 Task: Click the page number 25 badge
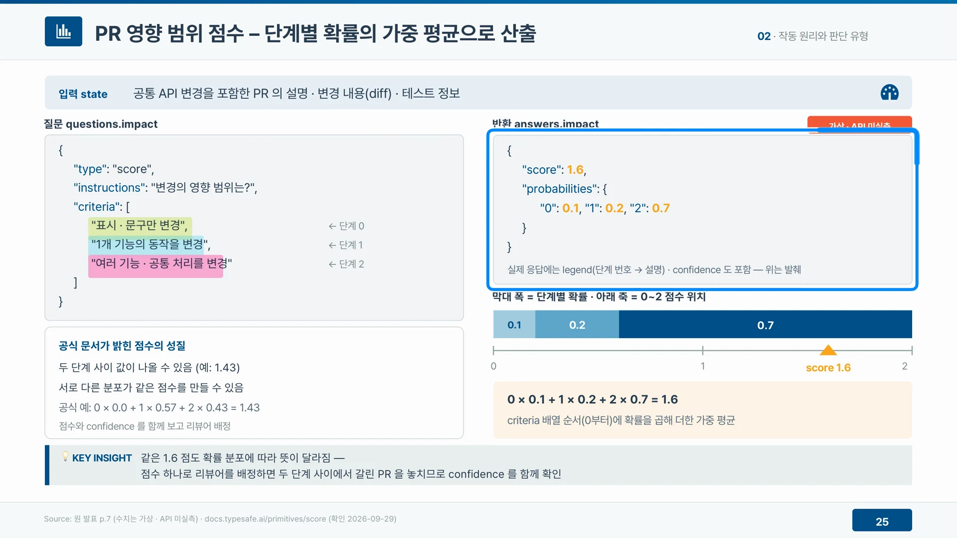[882, 521]
